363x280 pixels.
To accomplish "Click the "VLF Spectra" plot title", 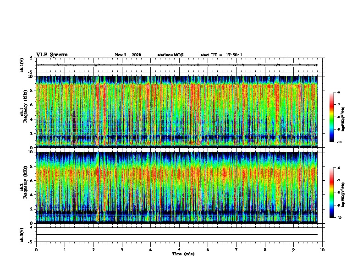I will click(x=52, y=55).
